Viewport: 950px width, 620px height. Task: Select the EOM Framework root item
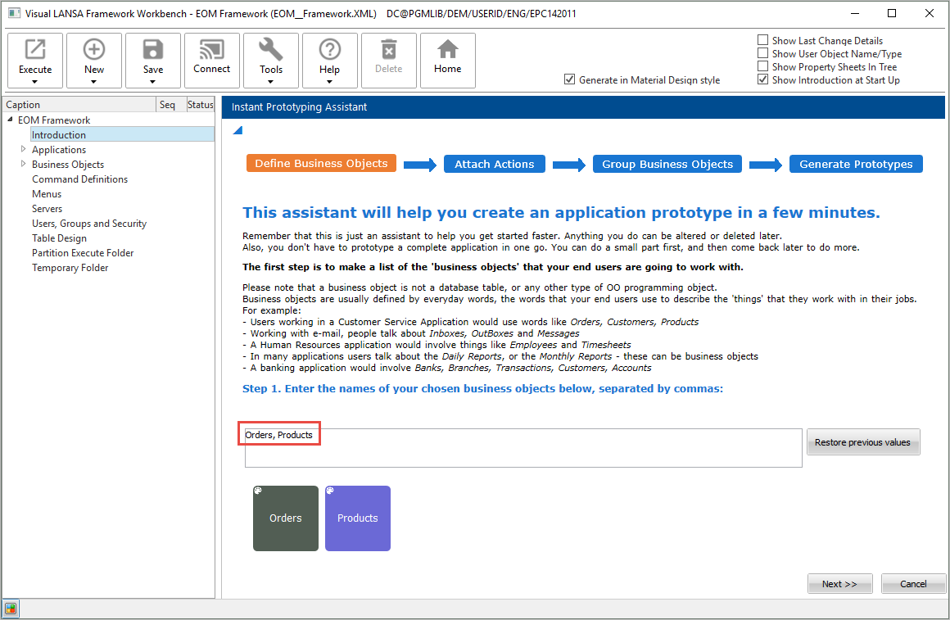pyautogui.click(x=54, y=120)
